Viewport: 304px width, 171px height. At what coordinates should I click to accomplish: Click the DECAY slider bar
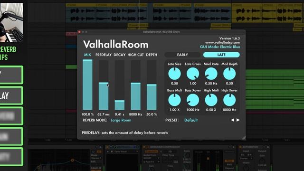click(x=119, y=85)
